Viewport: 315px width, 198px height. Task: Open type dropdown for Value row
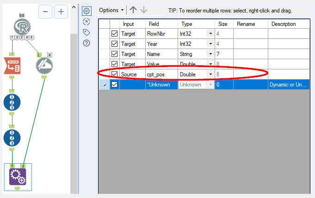210,64
